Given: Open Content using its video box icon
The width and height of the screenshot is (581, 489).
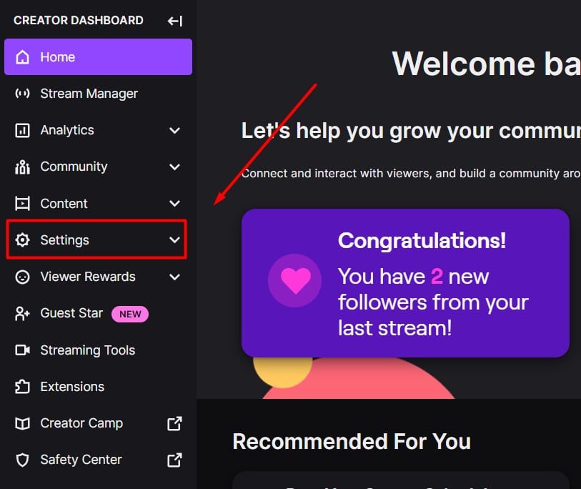Looking at the screenshot, I should [22, 203].
